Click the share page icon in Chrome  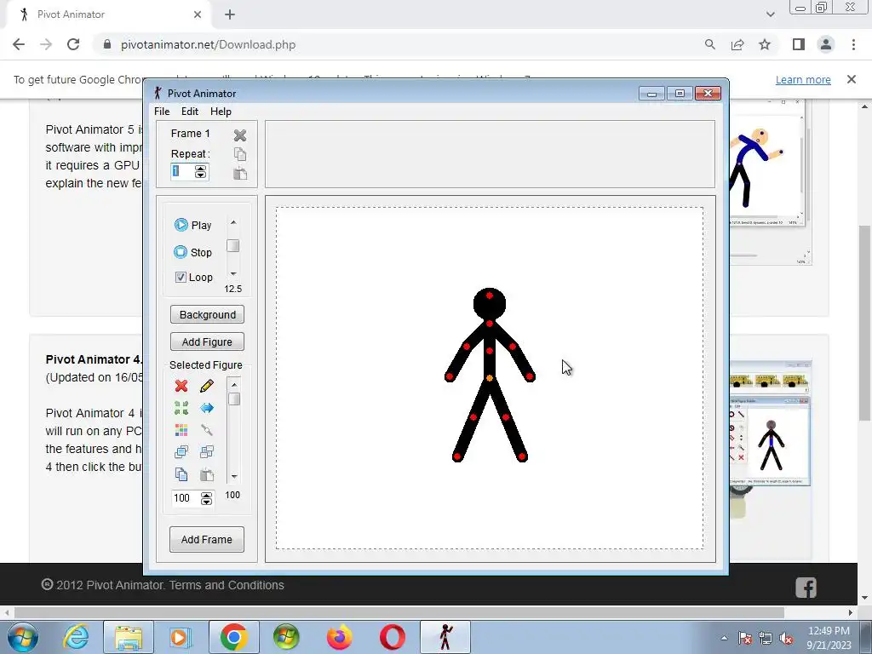pos(737,44)
